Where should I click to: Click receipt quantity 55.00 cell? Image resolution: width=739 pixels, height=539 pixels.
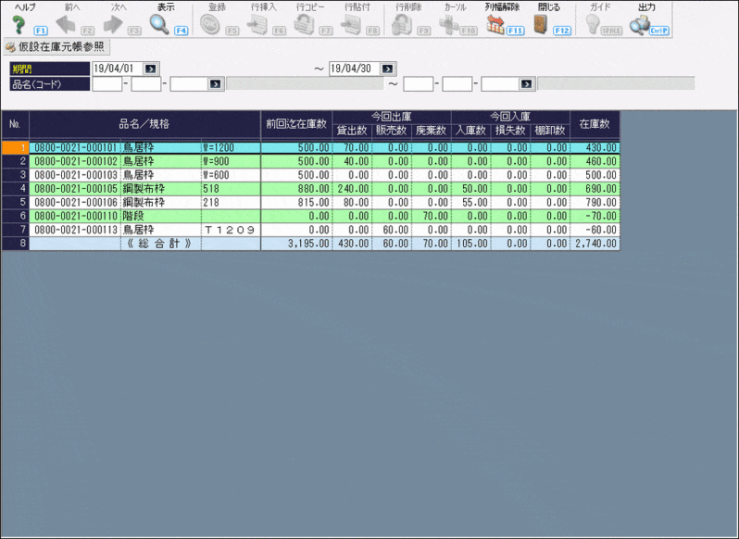point(470,203)
